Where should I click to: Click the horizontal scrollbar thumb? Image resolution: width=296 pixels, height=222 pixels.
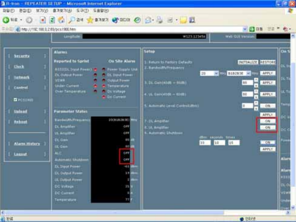(x=114, y=213)
